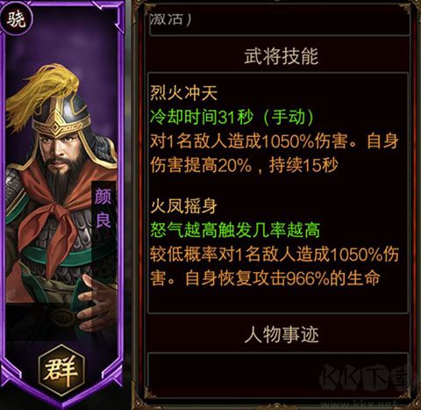Screen dimensions: 421x410
Task: Click the KK下载 watermark logo
Action: coord(367,378)
